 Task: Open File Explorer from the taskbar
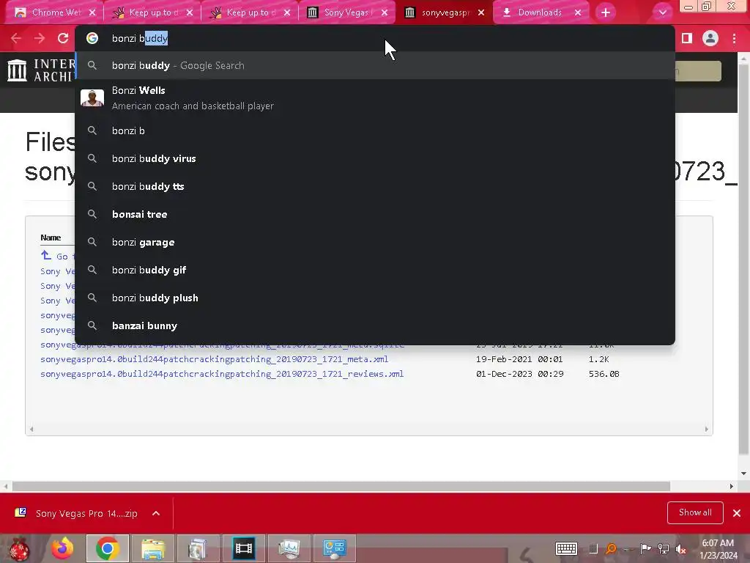(153, 548)
